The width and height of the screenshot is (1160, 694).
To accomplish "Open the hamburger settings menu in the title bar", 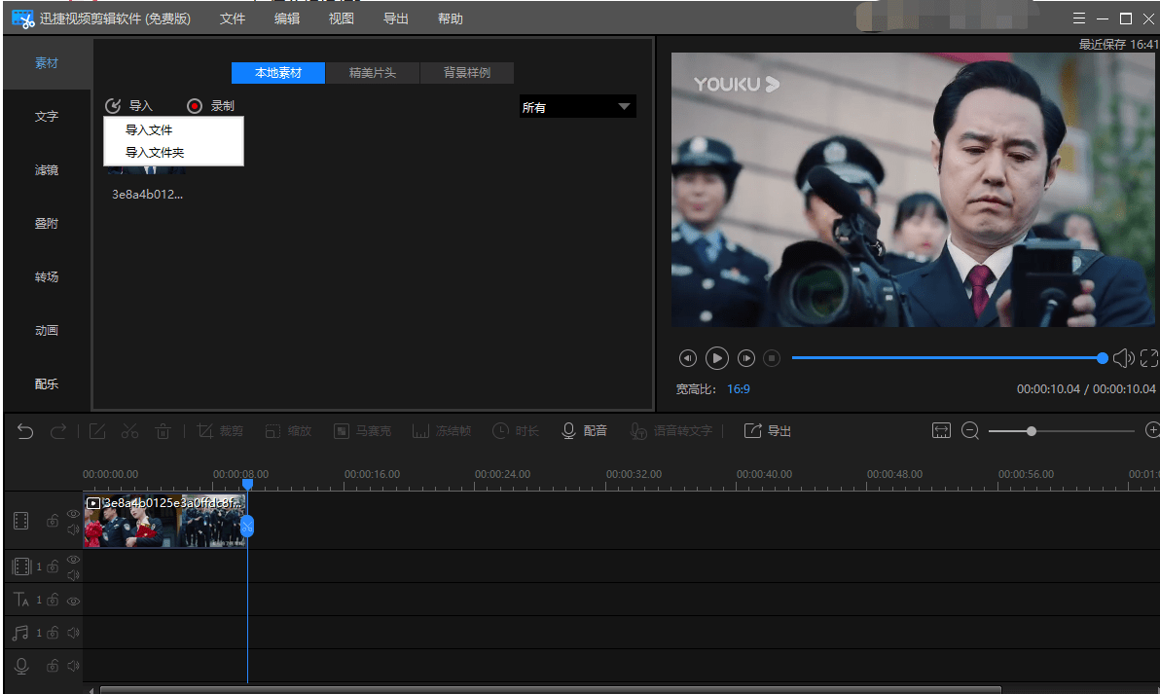I will click(1079, 18).
